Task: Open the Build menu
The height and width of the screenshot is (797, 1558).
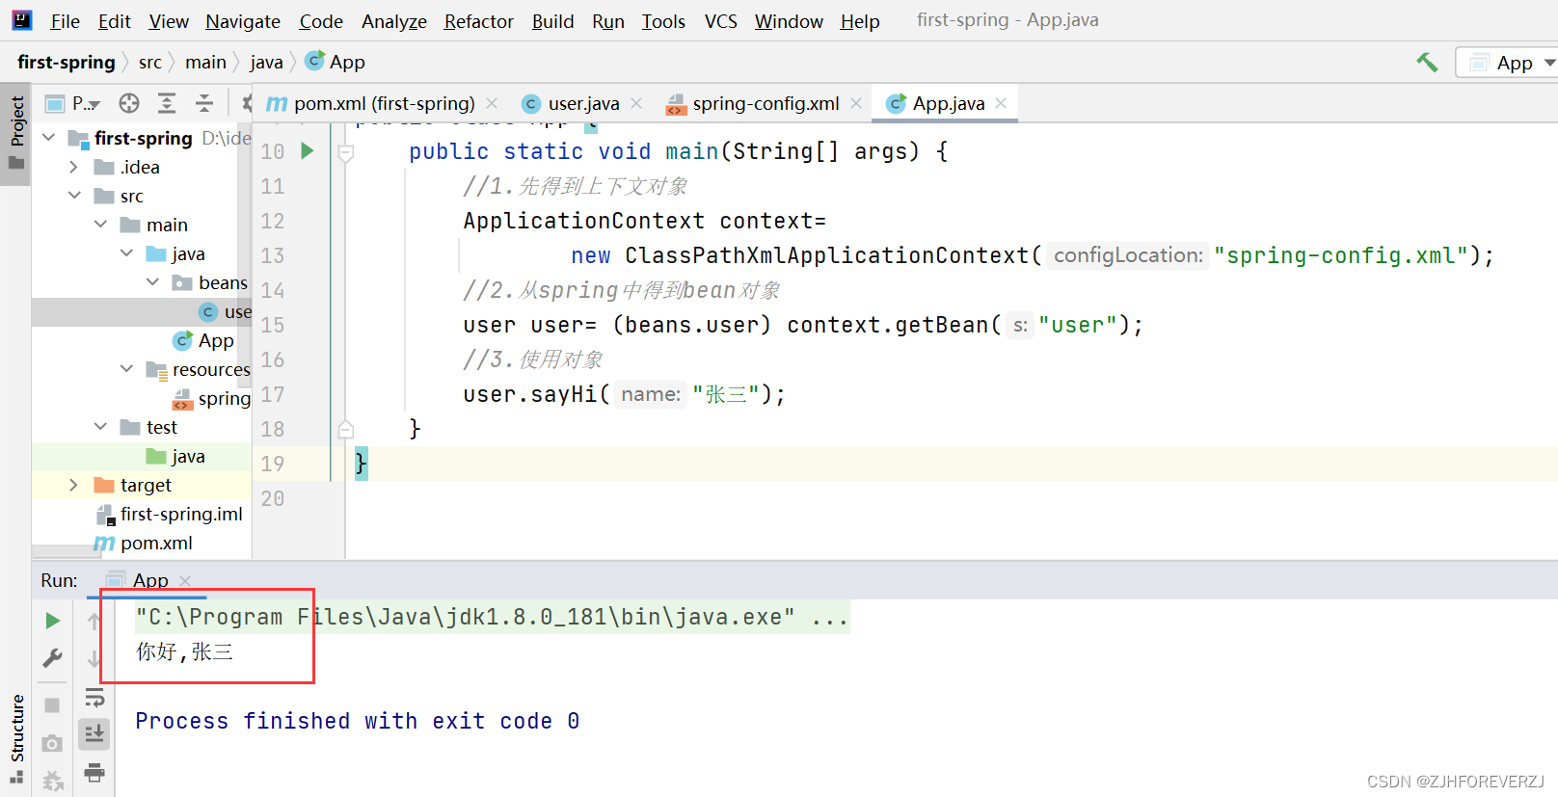Action: click(x=553, y=21)
